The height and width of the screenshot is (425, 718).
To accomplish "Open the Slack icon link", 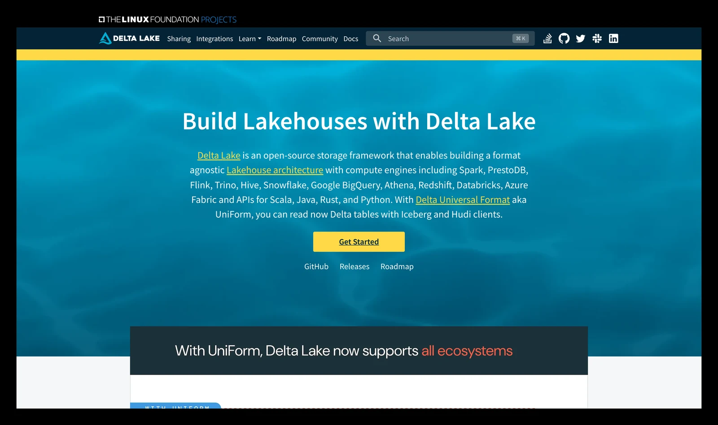I will 597,39.
